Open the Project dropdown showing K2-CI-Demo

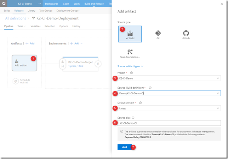tap(169, 78)
